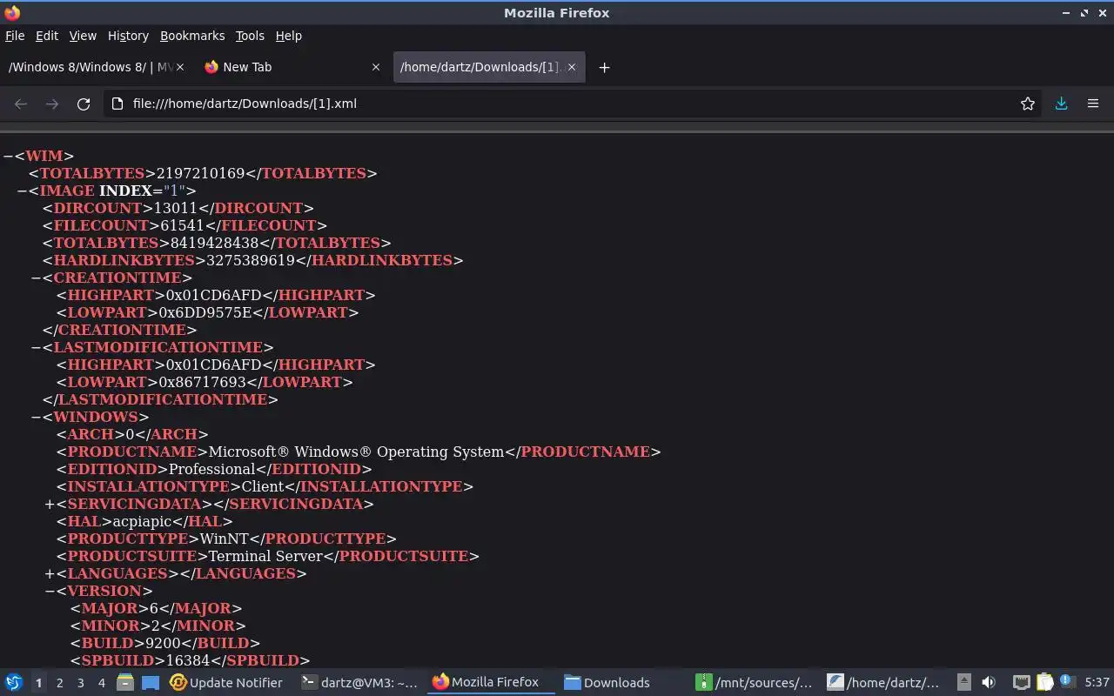This screenshot has height=696, width=1114.
Task: Open the Tools menu
Action: [x=250, y=36]
